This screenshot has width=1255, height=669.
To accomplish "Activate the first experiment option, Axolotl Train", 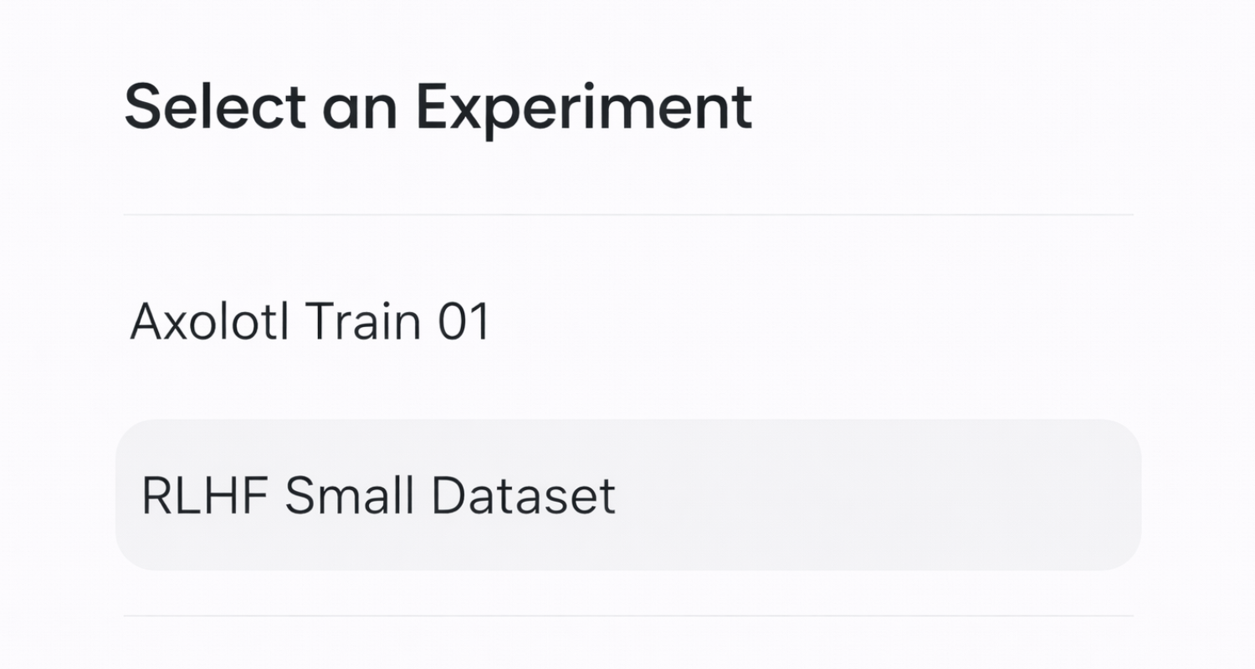I will 310,322.
